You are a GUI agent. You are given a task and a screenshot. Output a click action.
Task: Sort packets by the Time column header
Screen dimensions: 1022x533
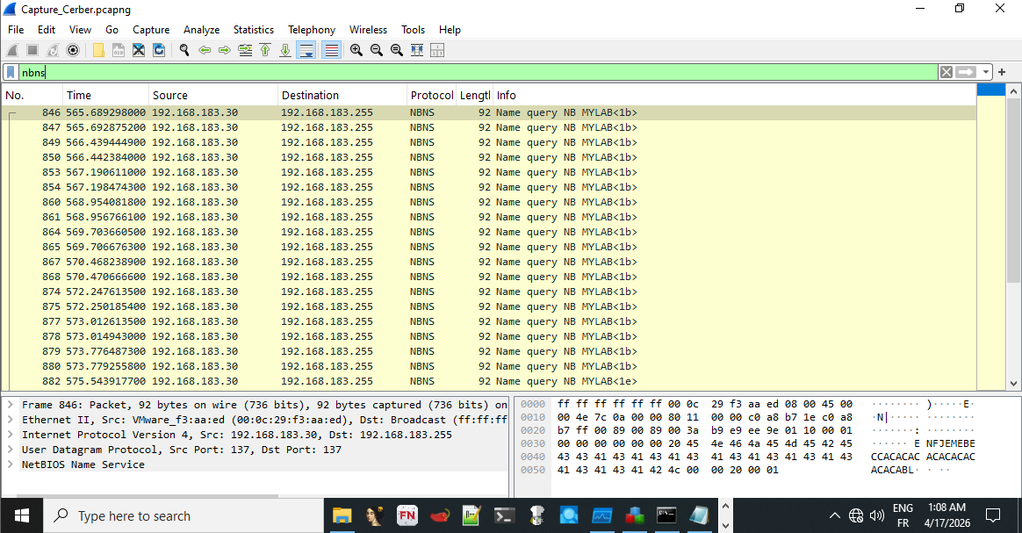pyautogui.click(x=105, y=95)
